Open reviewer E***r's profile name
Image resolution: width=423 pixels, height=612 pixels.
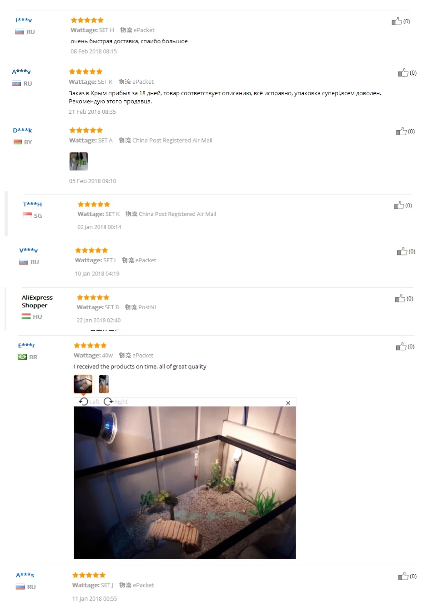pos(26,346)
